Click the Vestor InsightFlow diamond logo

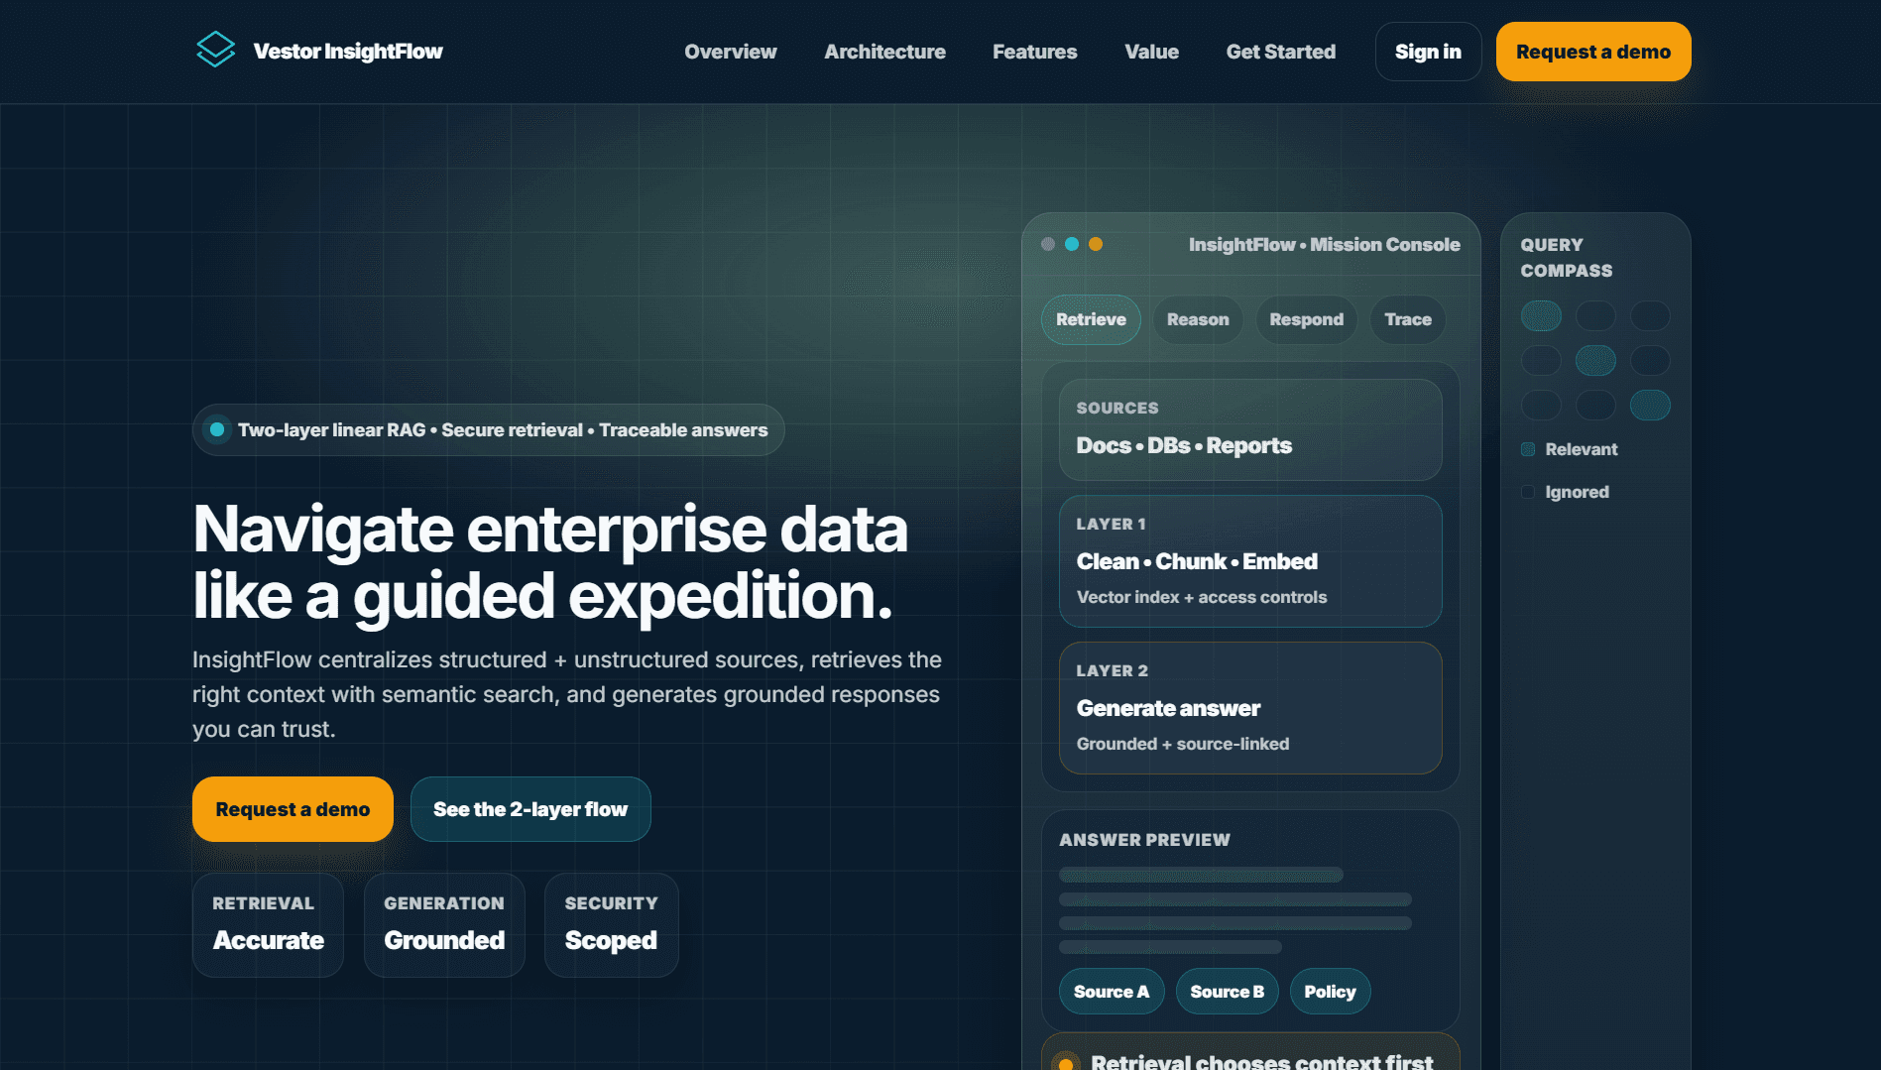pyautogui.click(x=215, y=50)
